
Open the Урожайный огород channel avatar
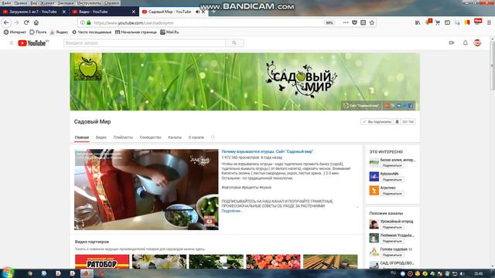pos(374,224)
